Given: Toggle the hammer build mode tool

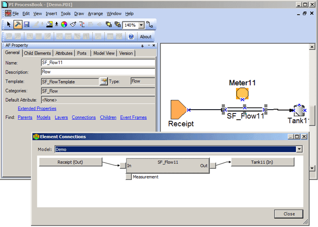Looking at the screenshot, I should [18, 25].
